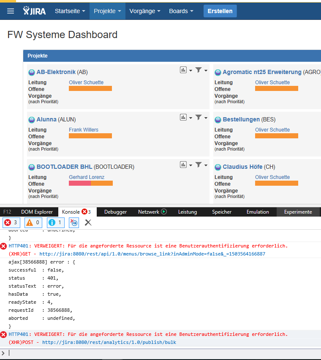Image resolution: width=321 pixels, height=360 pixels.
Task: Open the Vorgänge menu
Action: (x=145, y=11)
